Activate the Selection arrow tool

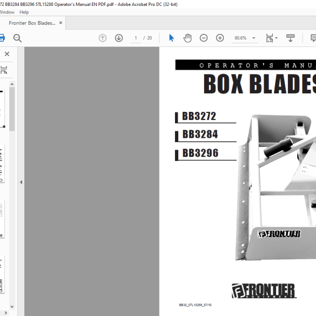click(x=171, y=38)
